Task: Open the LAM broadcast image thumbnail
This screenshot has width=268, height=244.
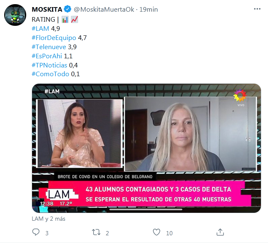Action: (146, 148)
